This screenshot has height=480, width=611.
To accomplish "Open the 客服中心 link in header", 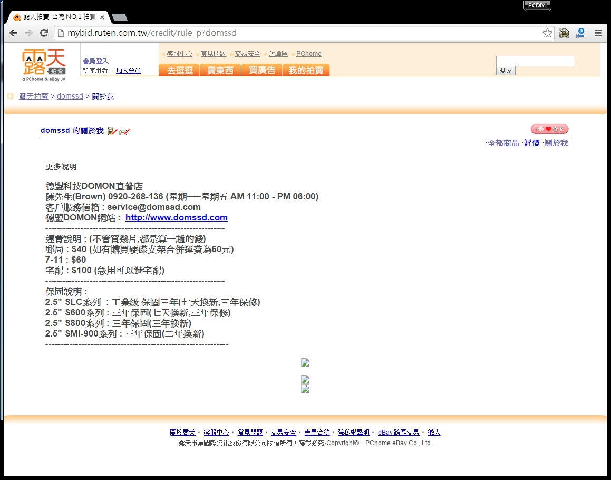I will click(x=179, y=54).
